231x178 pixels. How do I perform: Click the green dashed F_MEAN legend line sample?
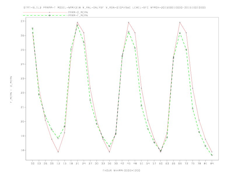coord(45,15)
